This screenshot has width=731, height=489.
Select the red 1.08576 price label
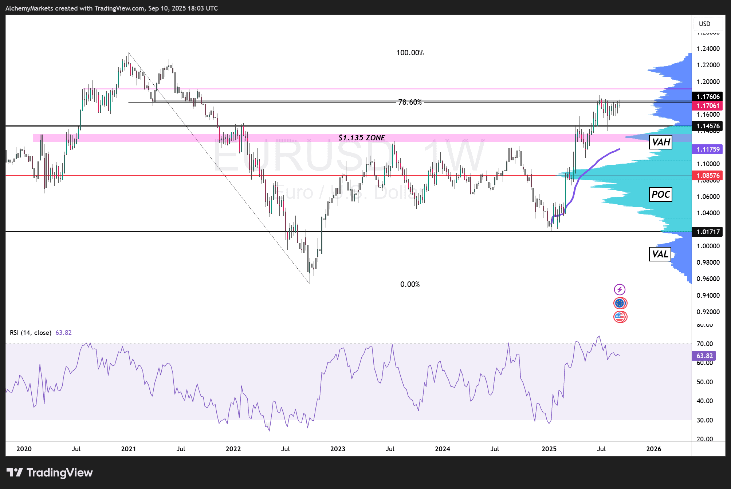708,176
